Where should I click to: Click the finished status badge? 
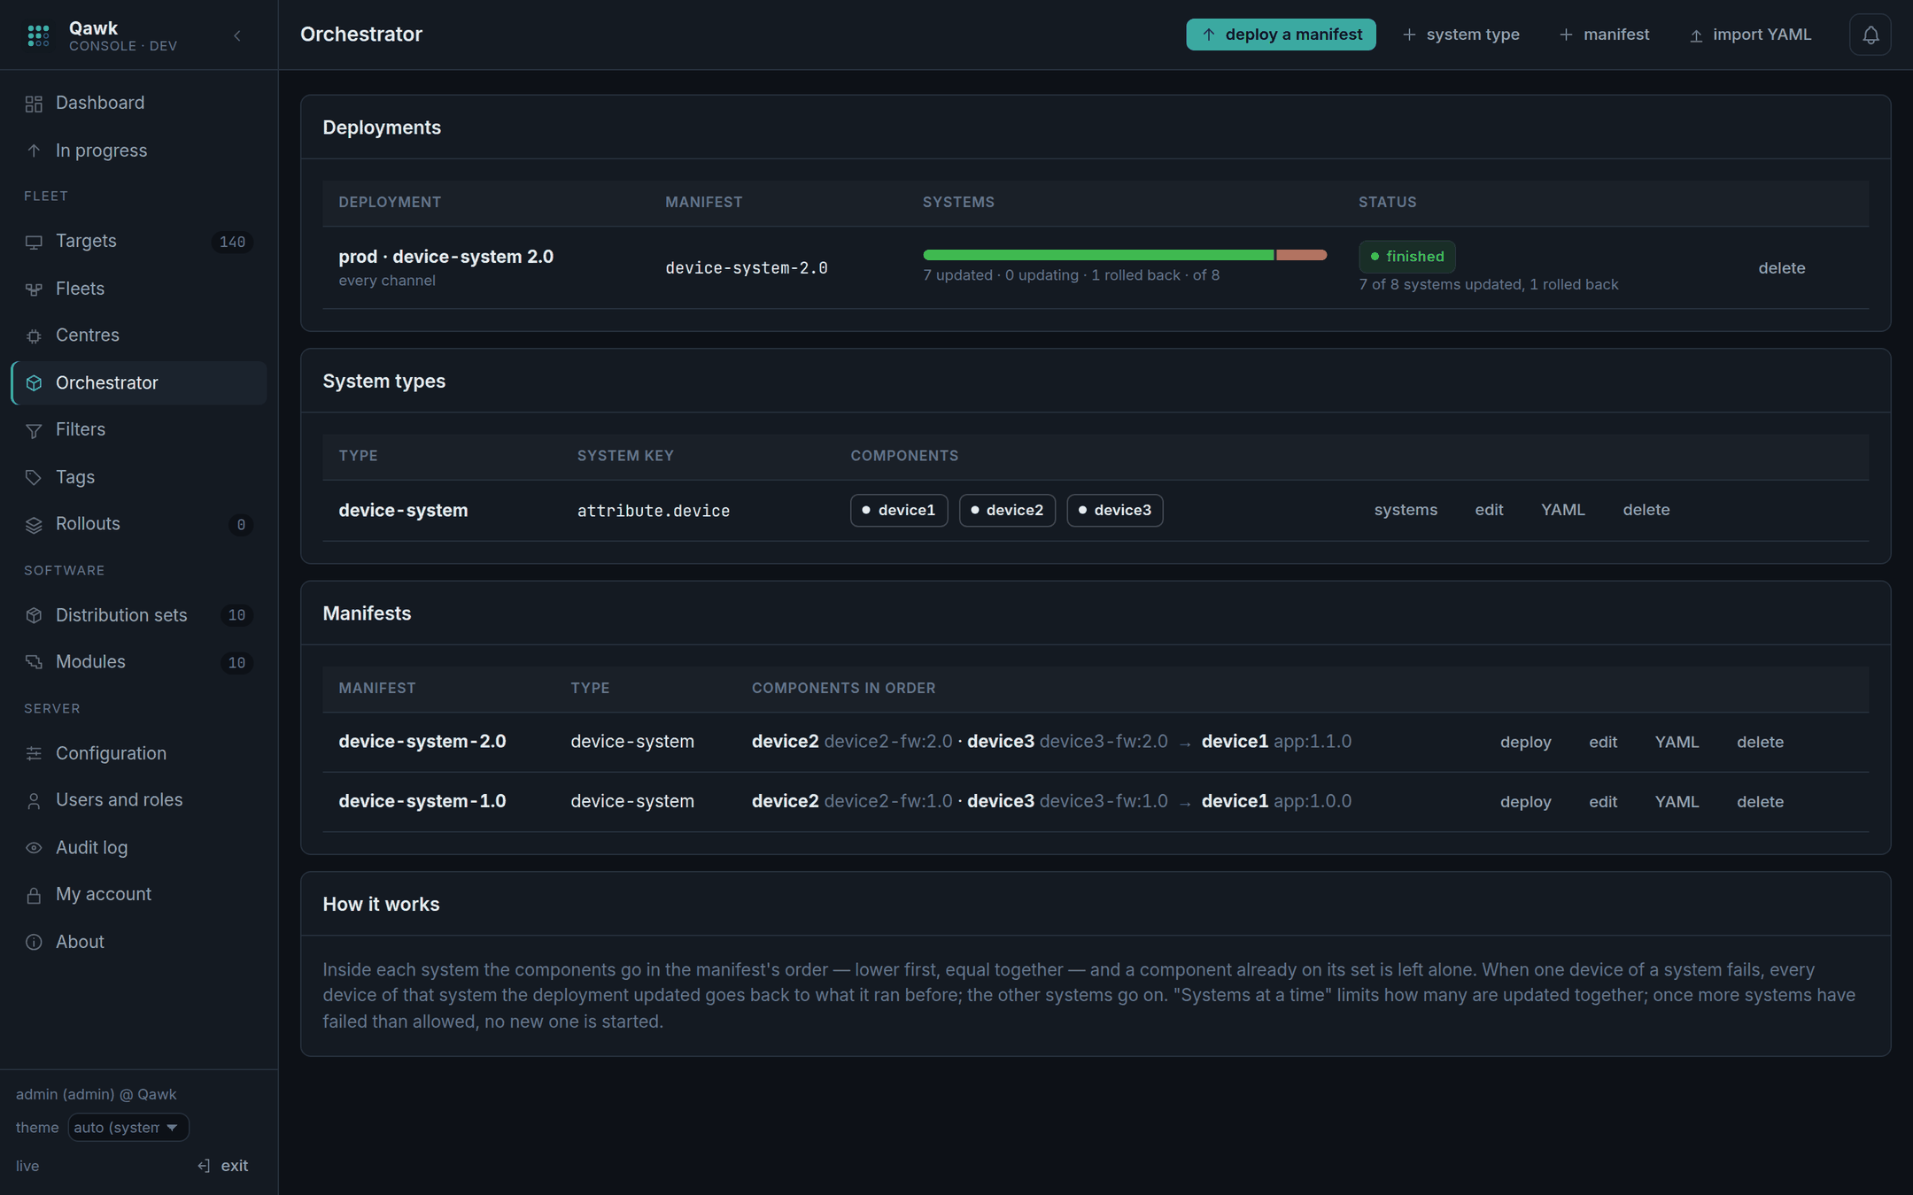[1406, 257]
